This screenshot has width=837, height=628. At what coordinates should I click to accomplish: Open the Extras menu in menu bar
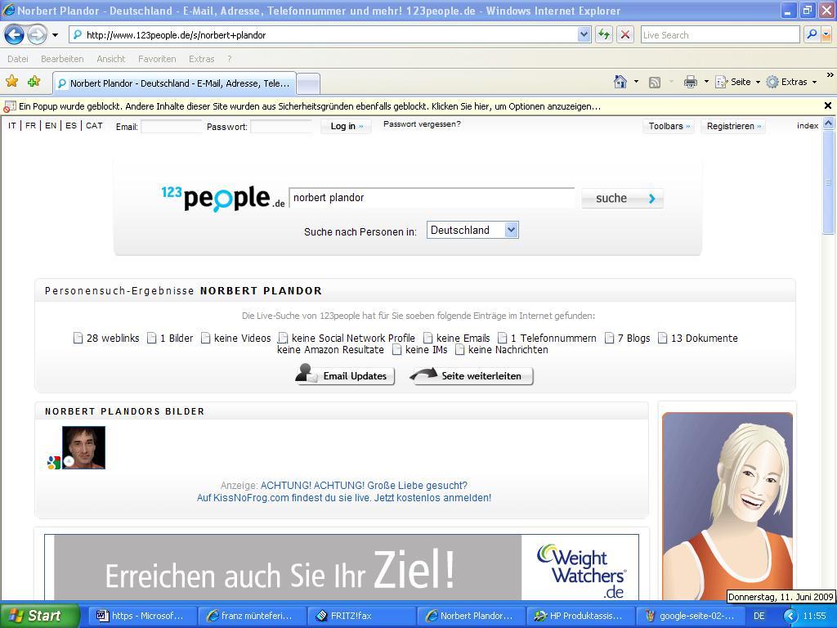tap(201, 59)
